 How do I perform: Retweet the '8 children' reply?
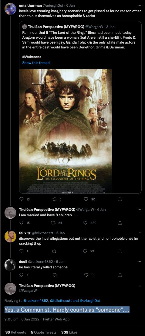pyautogui.click(x=53, y=223)
